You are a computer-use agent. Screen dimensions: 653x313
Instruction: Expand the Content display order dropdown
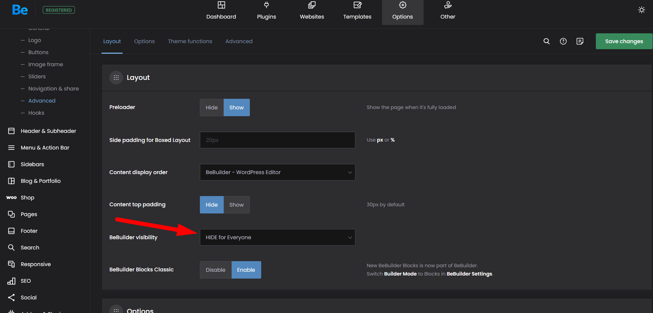[x=277, y=172]
